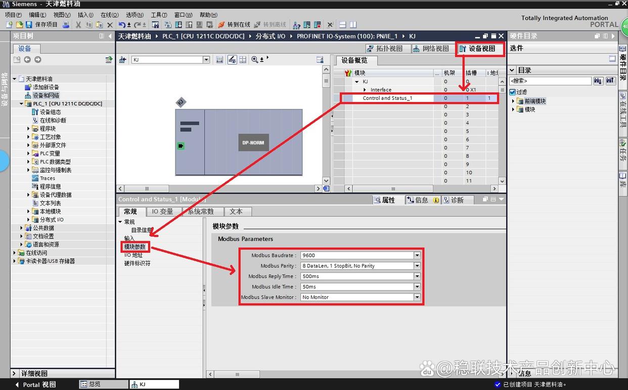Open the 工具(T) menu

point(159,15)
